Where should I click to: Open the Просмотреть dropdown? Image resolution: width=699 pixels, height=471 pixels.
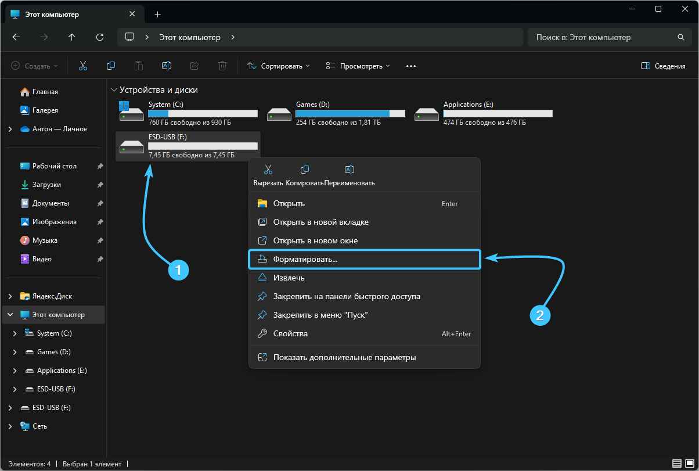tap(358, 66)
